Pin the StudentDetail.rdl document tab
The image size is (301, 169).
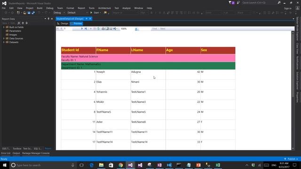(87, 19)
